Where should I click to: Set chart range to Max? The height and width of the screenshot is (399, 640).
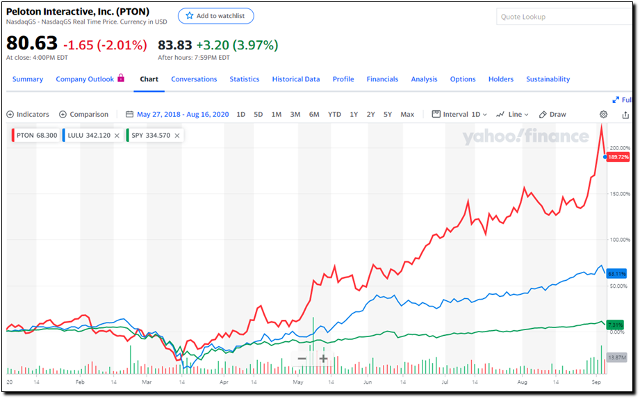click(407, 115)
